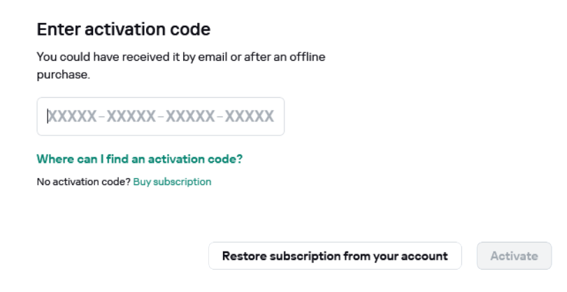This screenshot has width=567, height=292.
Task: Click the third XXXXX placeholder group
Action: [x=190, y=117]
